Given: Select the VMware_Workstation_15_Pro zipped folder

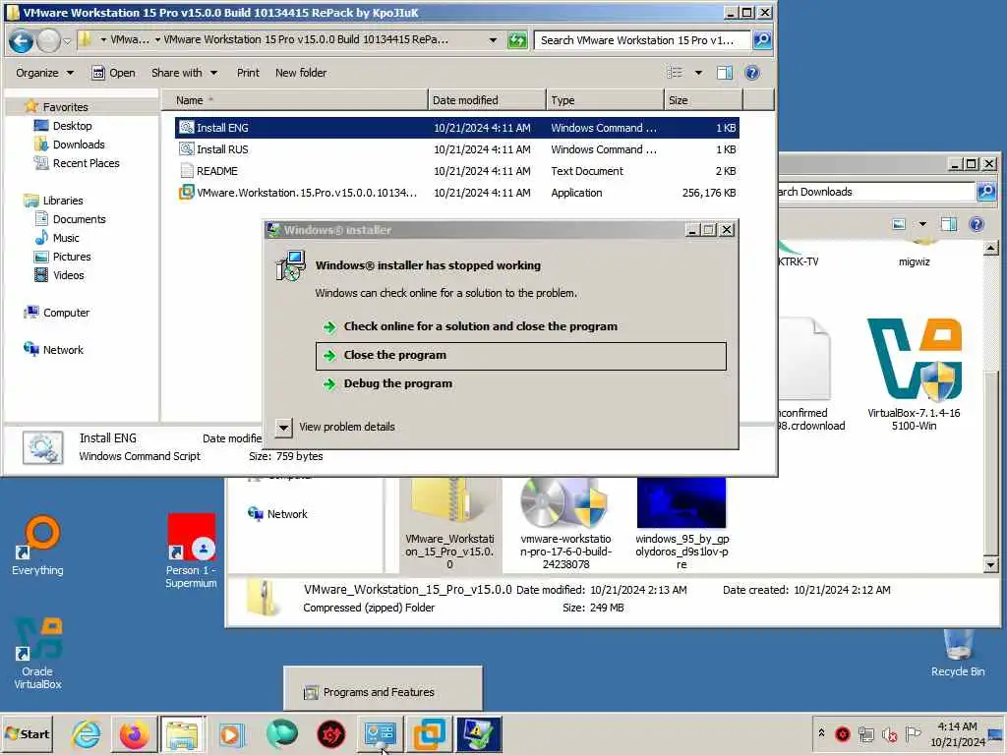Looking at the screenshot, I should point(449,524).
